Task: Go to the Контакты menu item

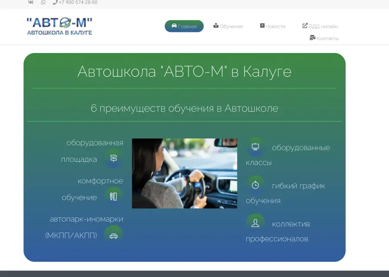Action: click(x=324, y=38)
